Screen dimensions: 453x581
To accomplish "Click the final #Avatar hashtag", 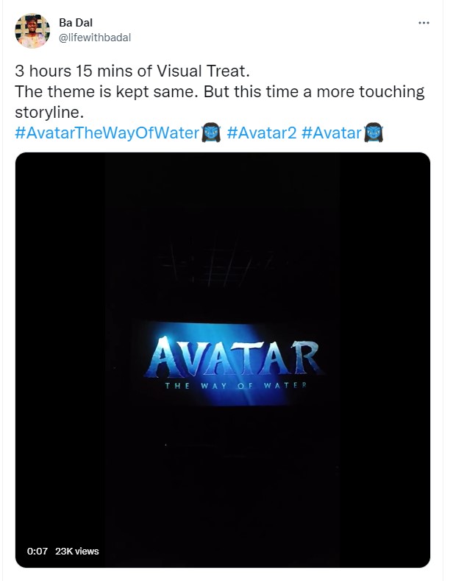I will (332, 133).
